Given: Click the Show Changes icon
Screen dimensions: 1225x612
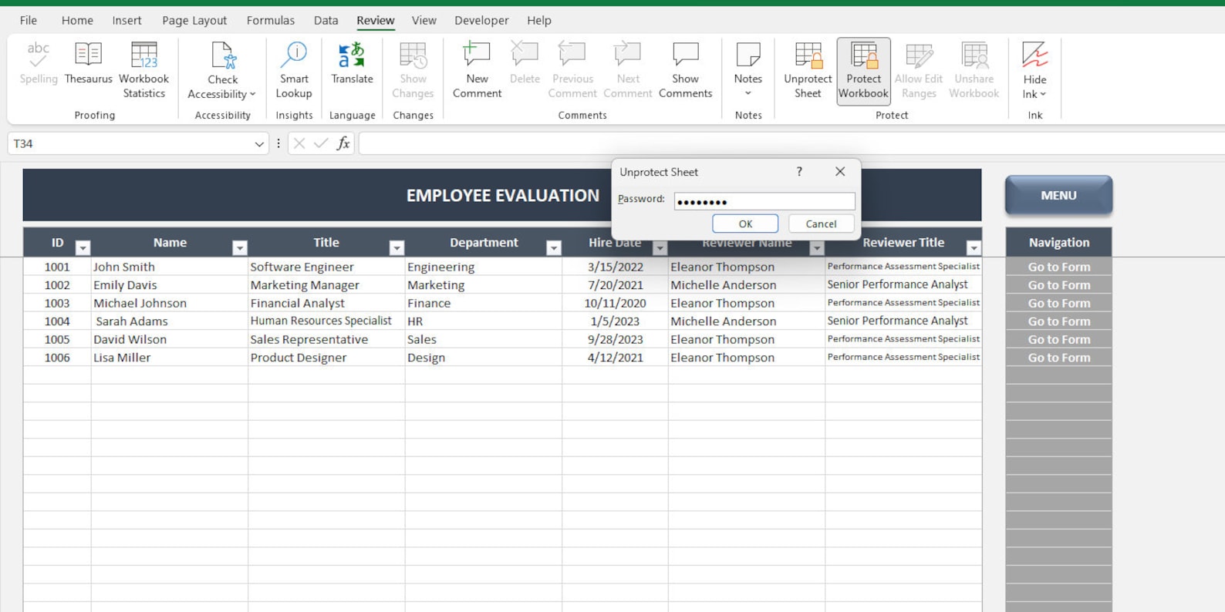Looking at the screenshot, I should tap(413, 55).
